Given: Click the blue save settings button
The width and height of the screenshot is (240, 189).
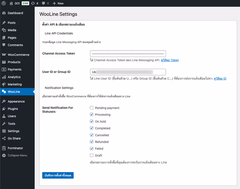Looking at the screenshot, I should tap(58, 175).
